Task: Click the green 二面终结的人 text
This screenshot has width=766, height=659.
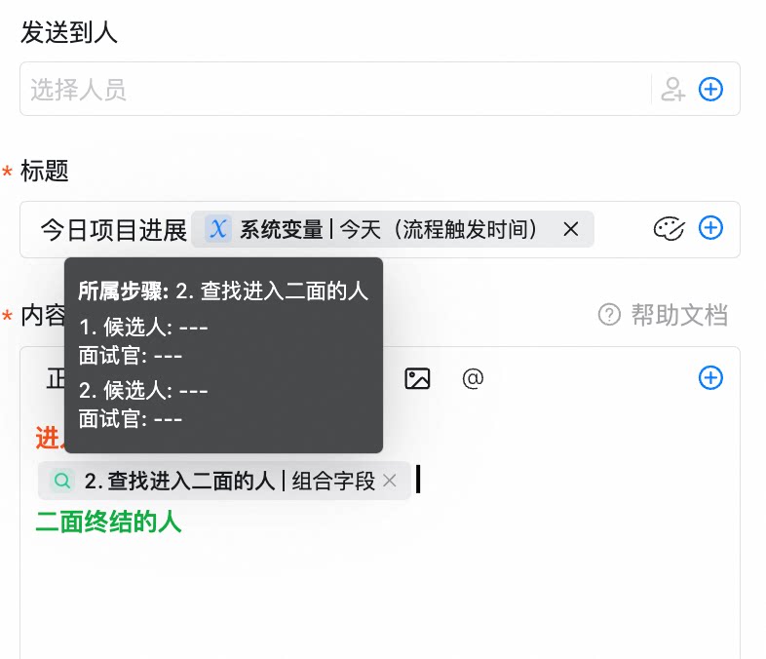Action: coord(108,522)
